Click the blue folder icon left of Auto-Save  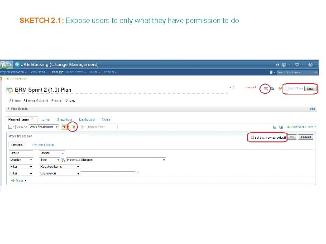pyautogui.click(x=273, y=89)
